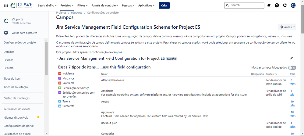Open Resumo in the sidebar

click(x=9, y=68)
